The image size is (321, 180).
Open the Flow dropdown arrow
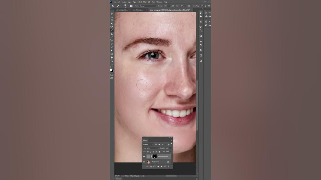click(186, 6)
